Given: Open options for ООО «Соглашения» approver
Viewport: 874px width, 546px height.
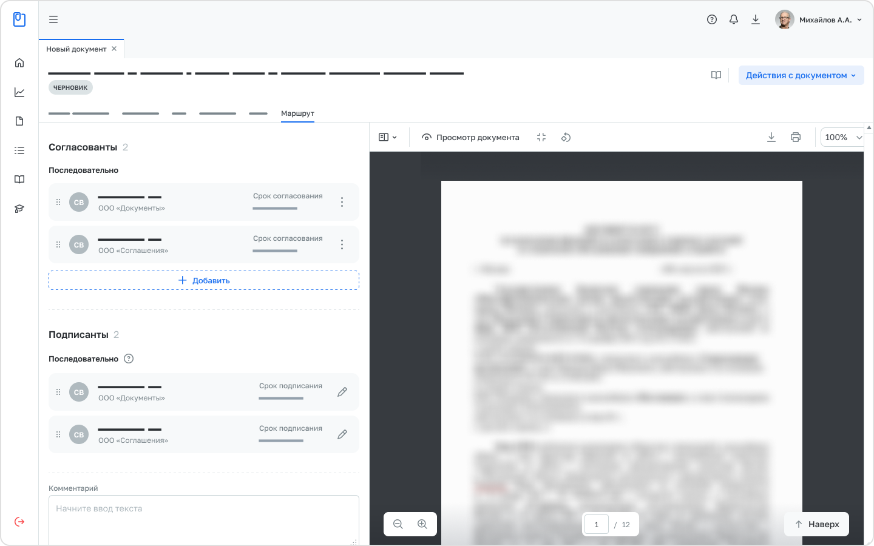Looking at the screenshot, I should pos(342,244).
